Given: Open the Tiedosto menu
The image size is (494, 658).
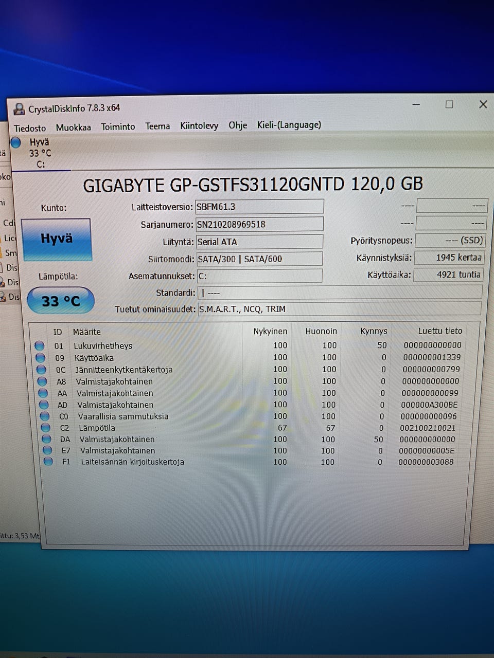Looking at the screenshot, I should pyautogui.click(x=29, y=128).
